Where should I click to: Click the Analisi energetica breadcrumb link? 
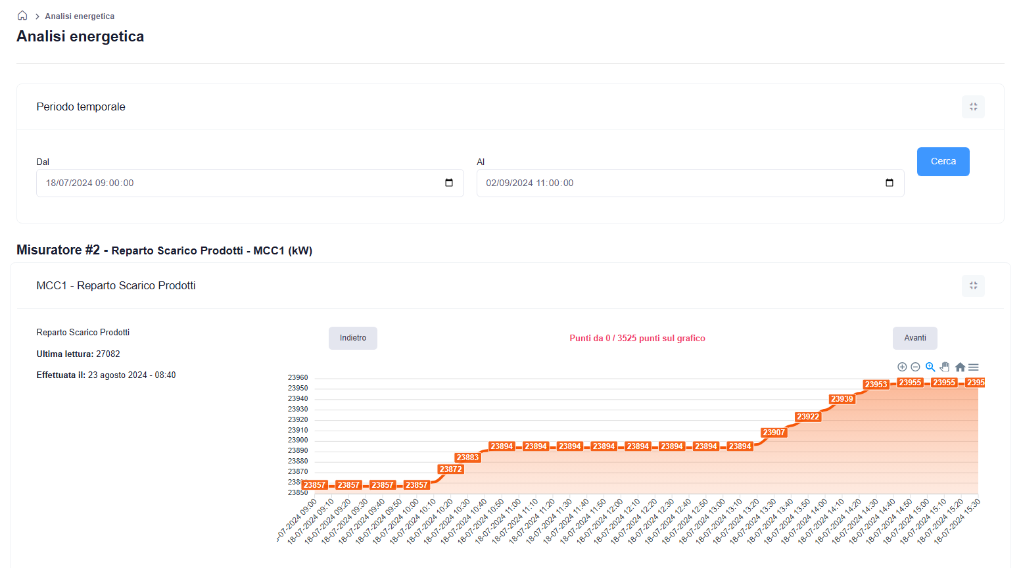coord(80,16)
